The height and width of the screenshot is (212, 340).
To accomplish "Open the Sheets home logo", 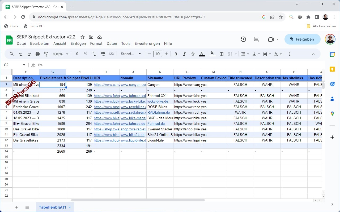I will click(10, 40).
